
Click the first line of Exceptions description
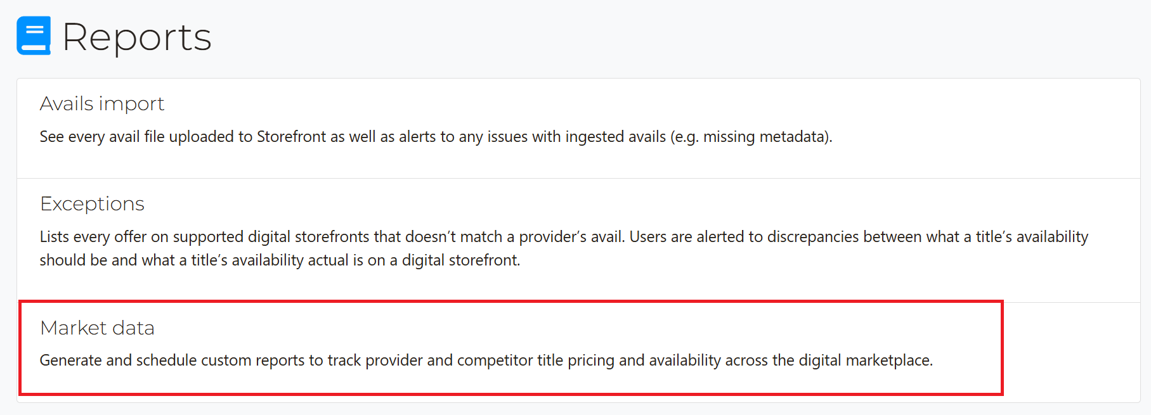click(x=564, y=237)
